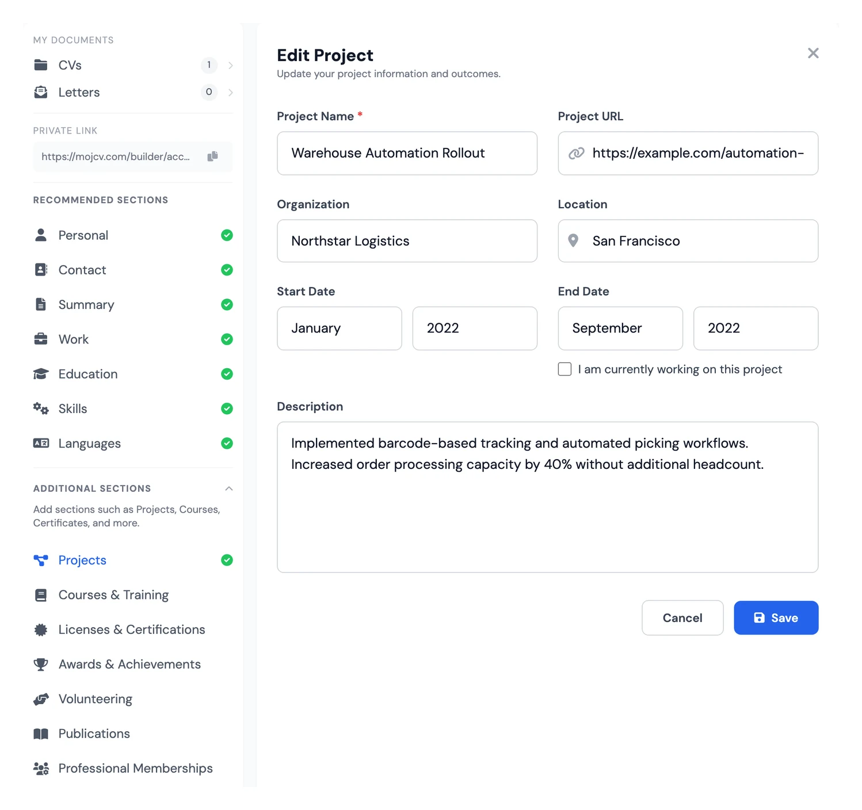Click the Professional Memberships group icon
862x810 pixels.
pyautogui.click(x=41, y=769)
